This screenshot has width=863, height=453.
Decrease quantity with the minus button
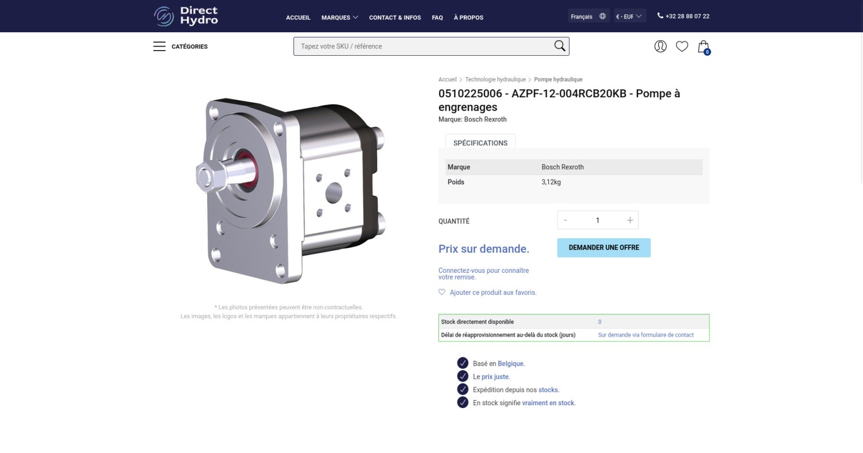coord(566,220)
